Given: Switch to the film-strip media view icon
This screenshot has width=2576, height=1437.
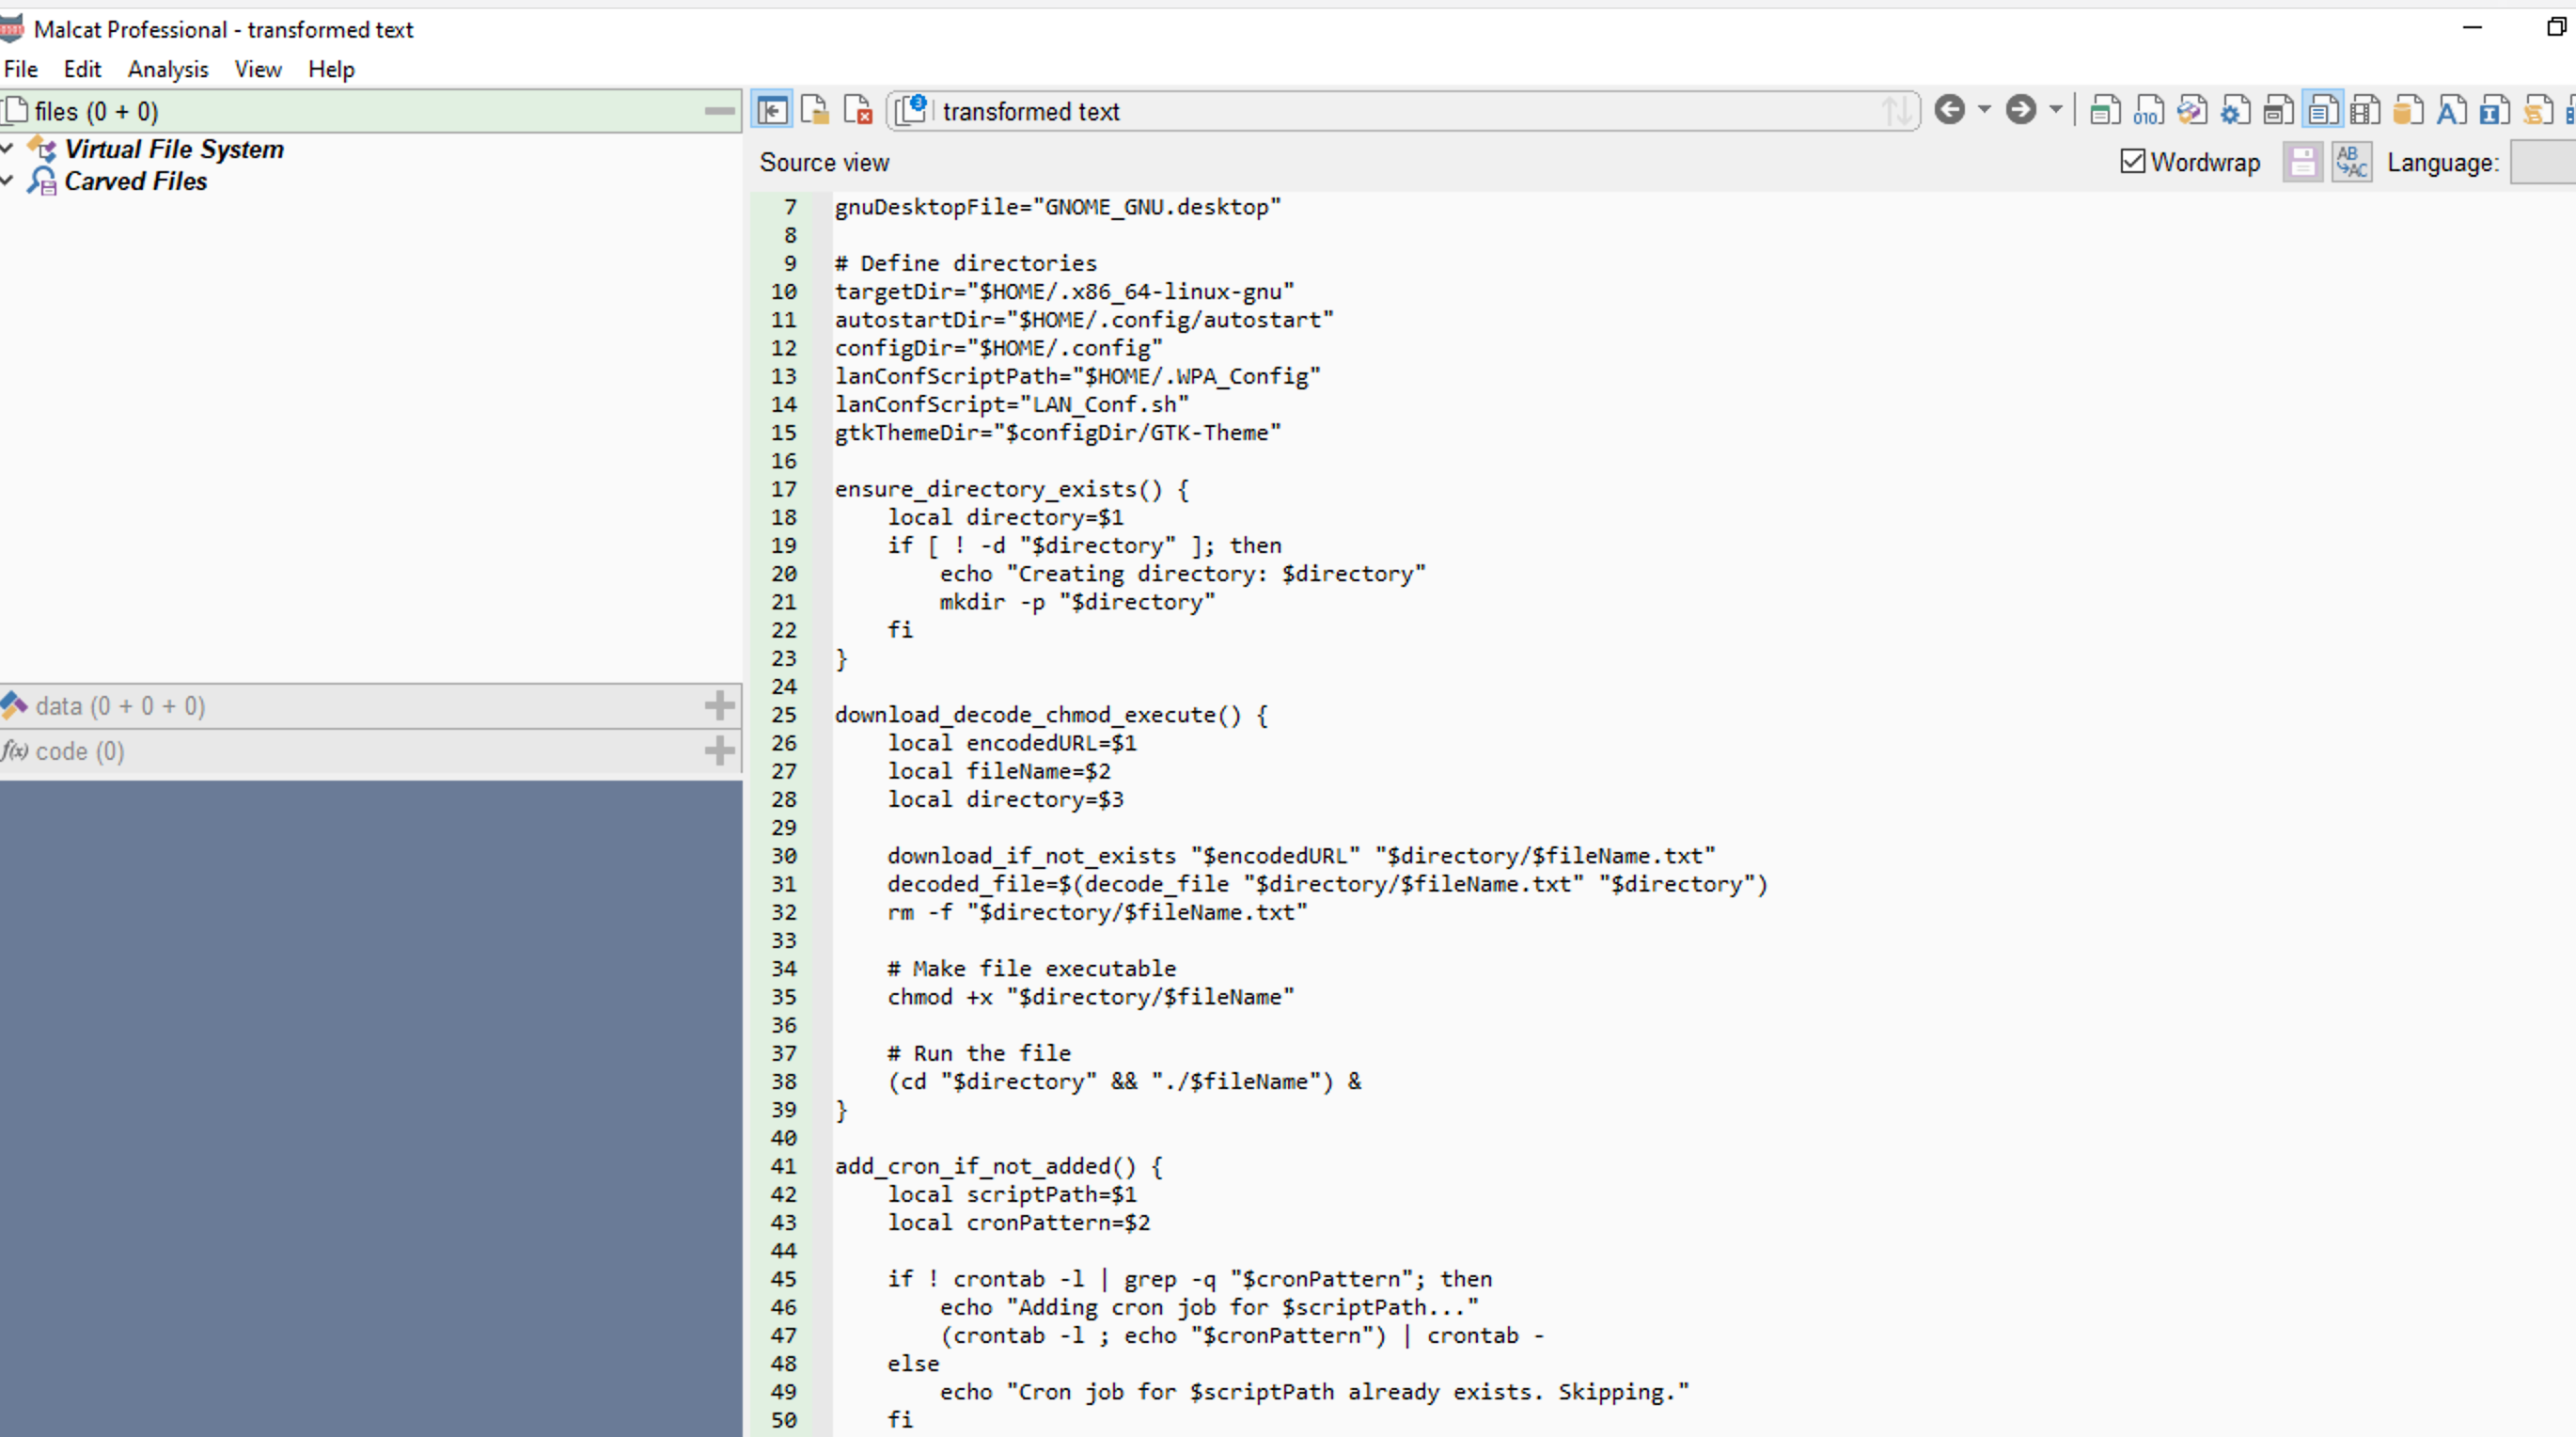Looking at the screenshot, I should 2365,110.
